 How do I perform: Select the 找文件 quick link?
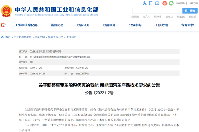tap(146, 17)
